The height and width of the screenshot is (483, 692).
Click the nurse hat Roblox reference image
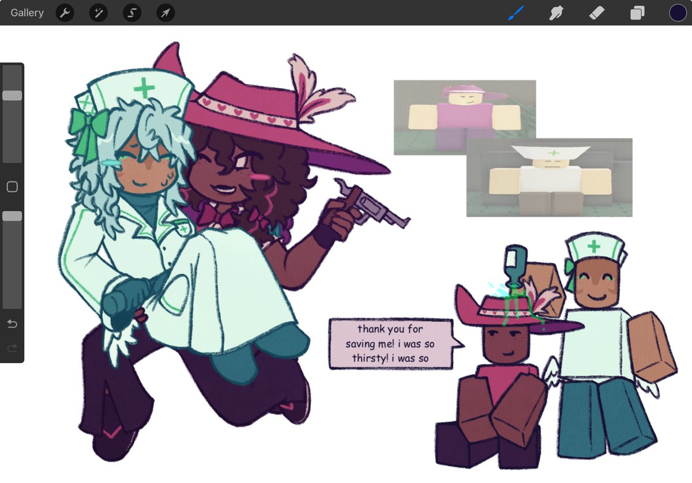[549, 178]
